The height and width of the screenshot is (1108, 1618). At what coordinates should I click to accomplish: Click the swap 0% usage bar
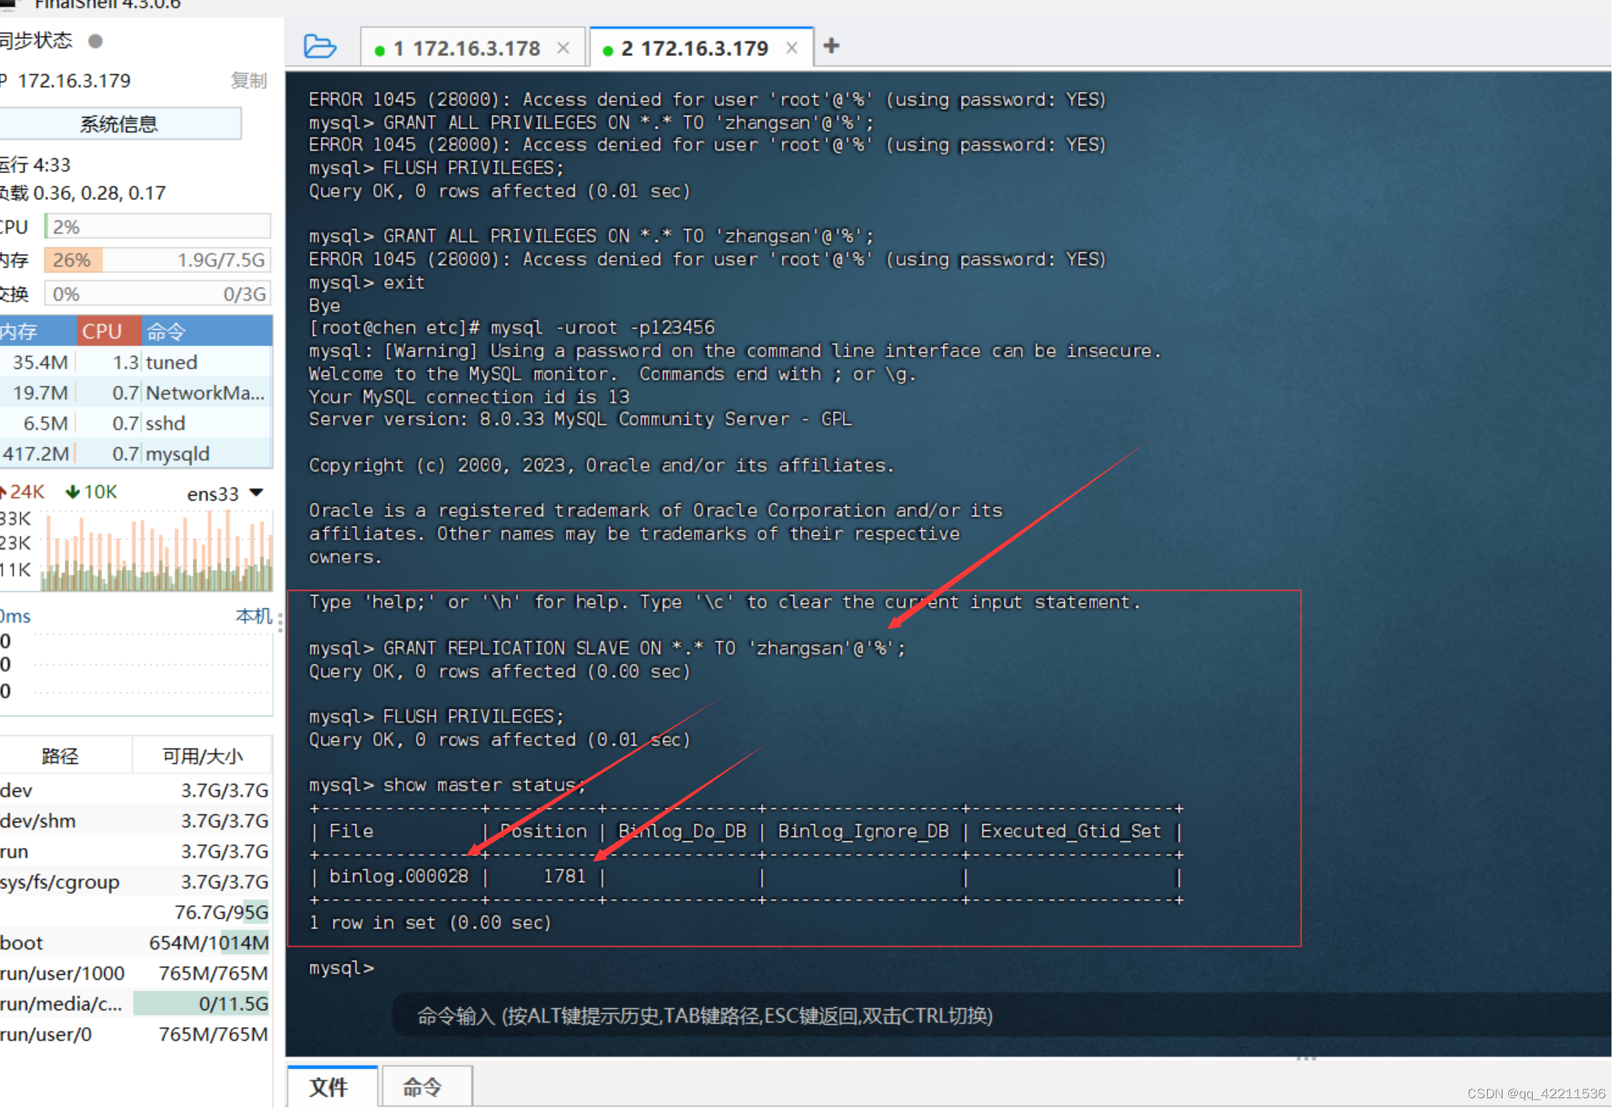[x=158, y=293]
